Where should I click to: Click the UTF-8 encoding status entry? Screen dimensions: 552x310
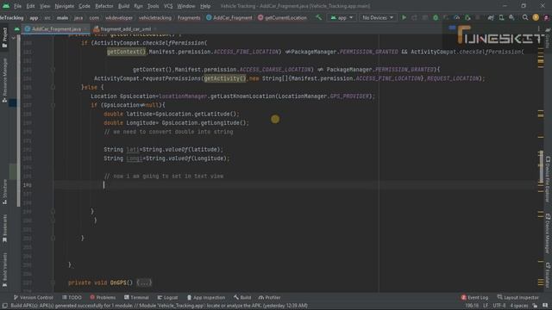click(x=499, y=306)
